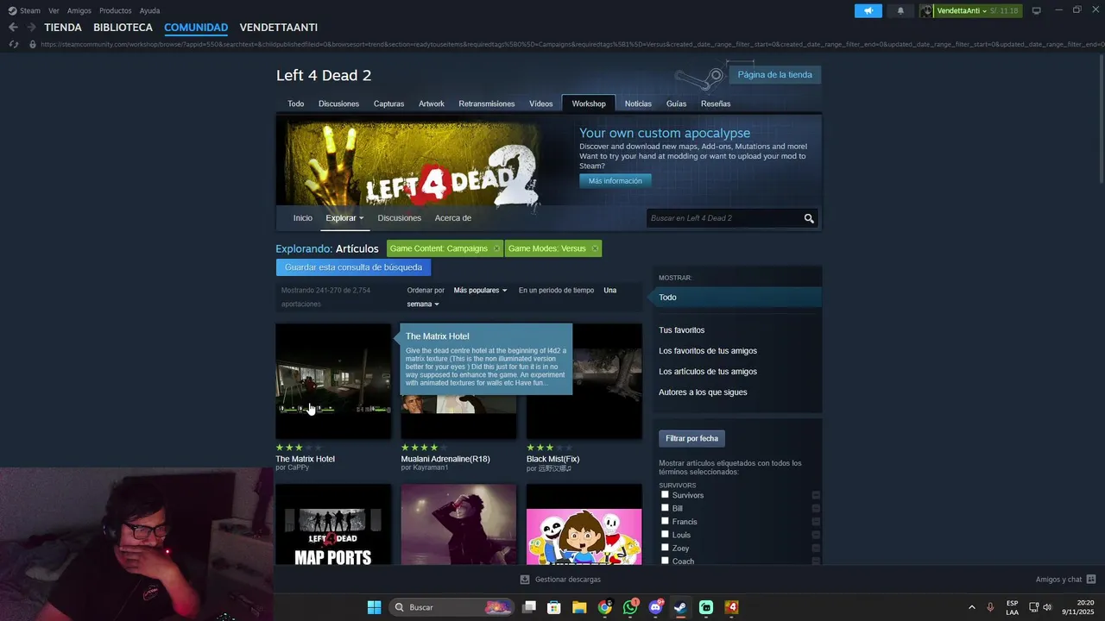Switch to the Capturas tab

point(388,103)
